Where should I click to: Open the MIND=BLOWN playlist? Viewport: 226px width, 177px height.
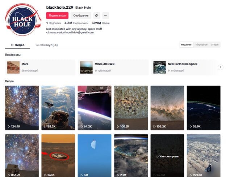[113, 67]
